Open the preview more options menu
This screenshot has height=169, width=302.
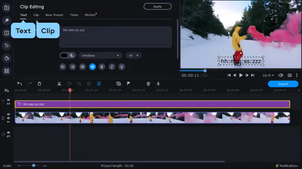[x=297, y=75]
